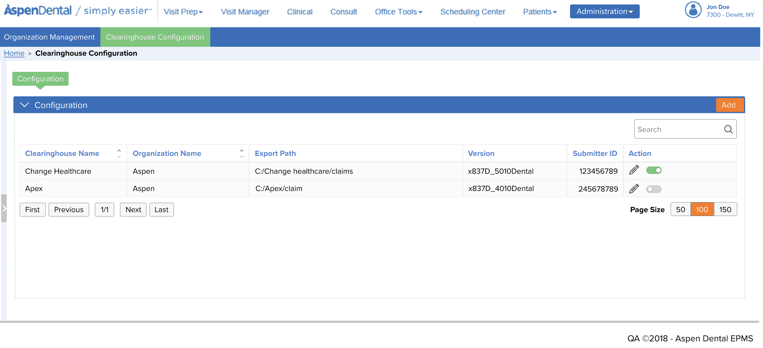Viewport: 763px width, 348px height.
Task: Click the Jon Doe user name
Action: pos(718,7)
